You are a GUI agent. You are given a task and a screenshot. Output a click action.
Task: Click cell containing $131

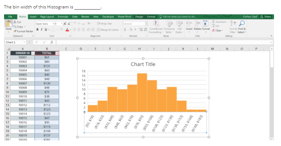point(47,66)
